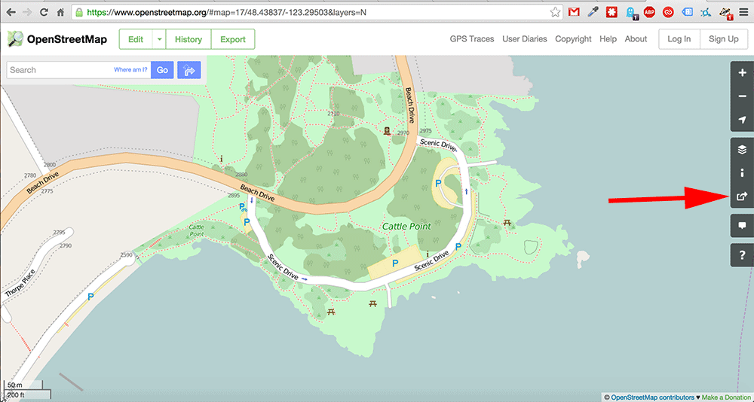The height and width of the screenshot is (402, 754).
Task: Reload the page
Action: 44,13
